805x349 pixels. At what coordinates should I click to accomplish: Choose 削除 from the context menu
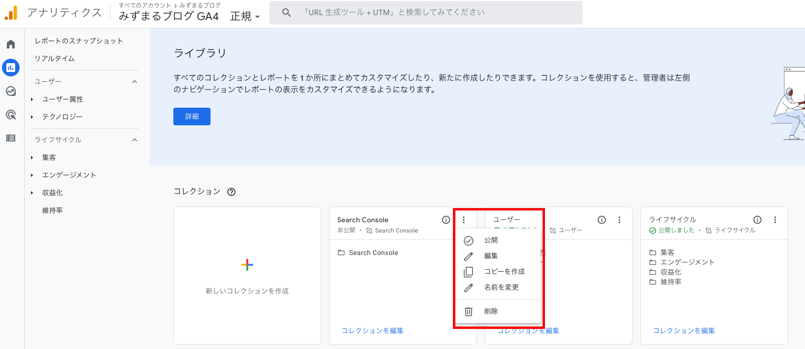tap(498, 311)
